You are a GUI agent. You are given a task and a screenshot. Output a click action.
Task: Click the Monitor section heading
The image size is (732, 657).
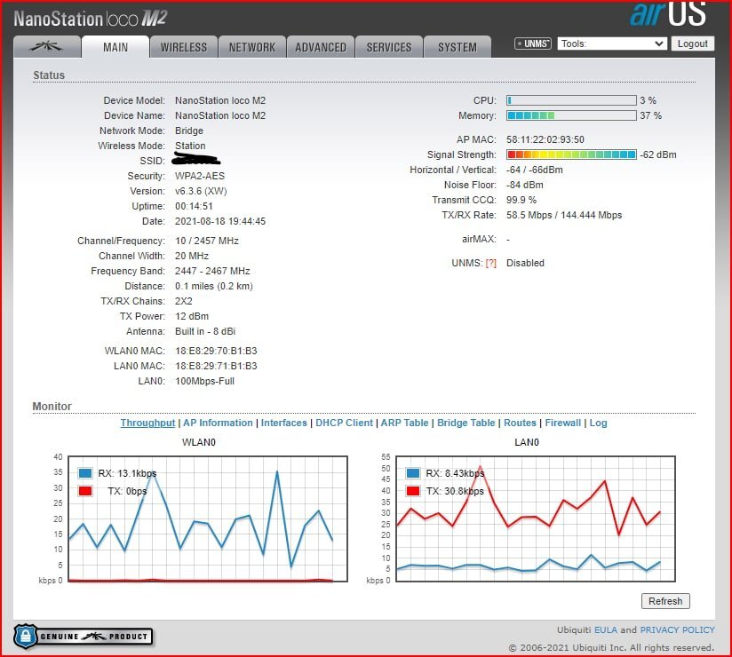point(52,406)
